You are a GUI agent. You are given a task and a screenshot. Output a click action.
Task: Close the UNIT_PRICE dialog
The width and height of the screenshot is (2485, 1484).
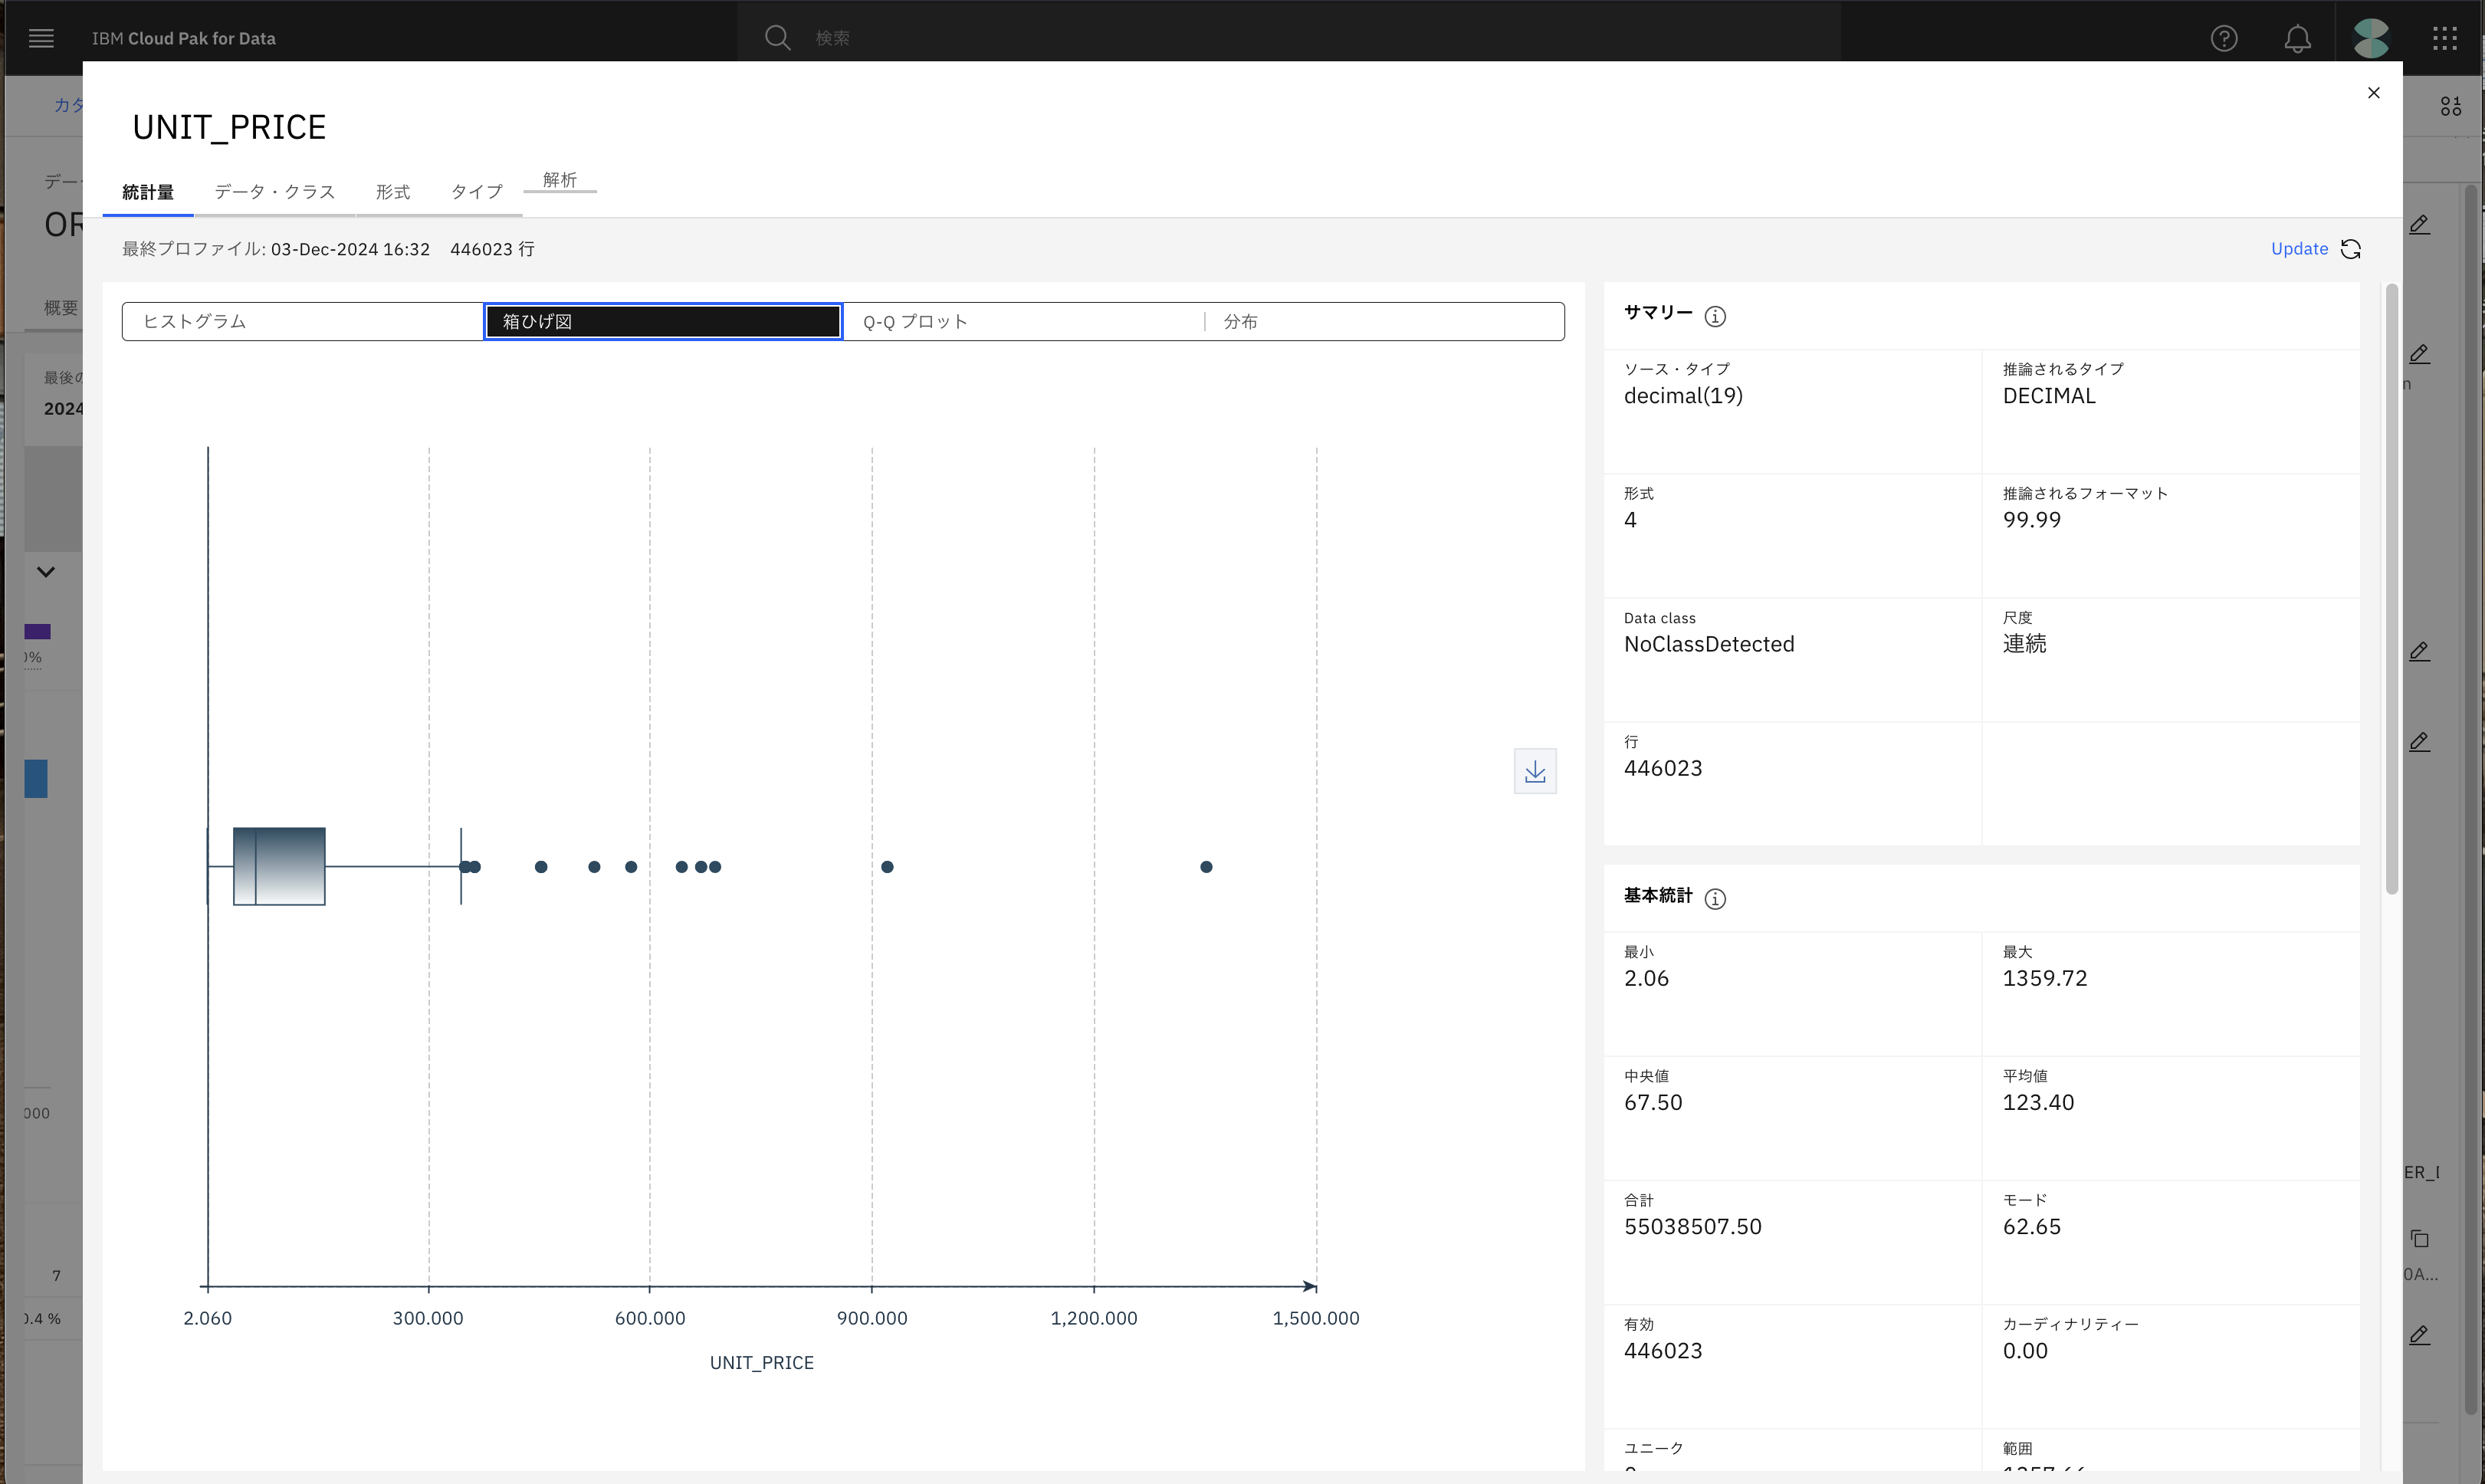coord(2373,93)
